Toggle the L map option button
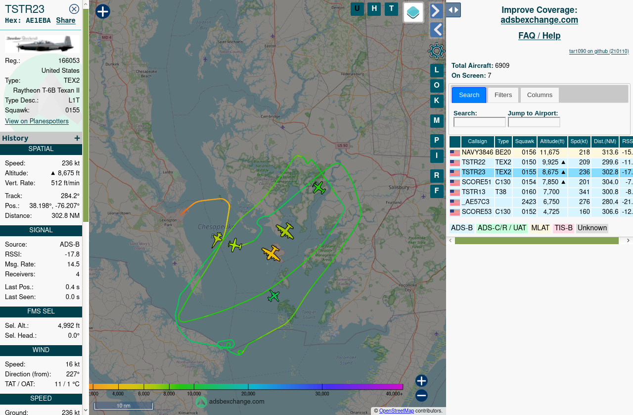633x415 pixels. pyautogui.click(x=437, y=70)
